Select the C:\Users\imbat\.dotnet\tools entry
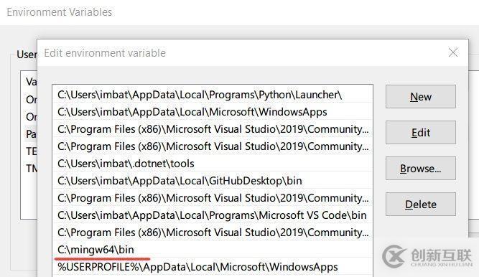The width and height of the screenshot is (479, 277). point(213,164)
